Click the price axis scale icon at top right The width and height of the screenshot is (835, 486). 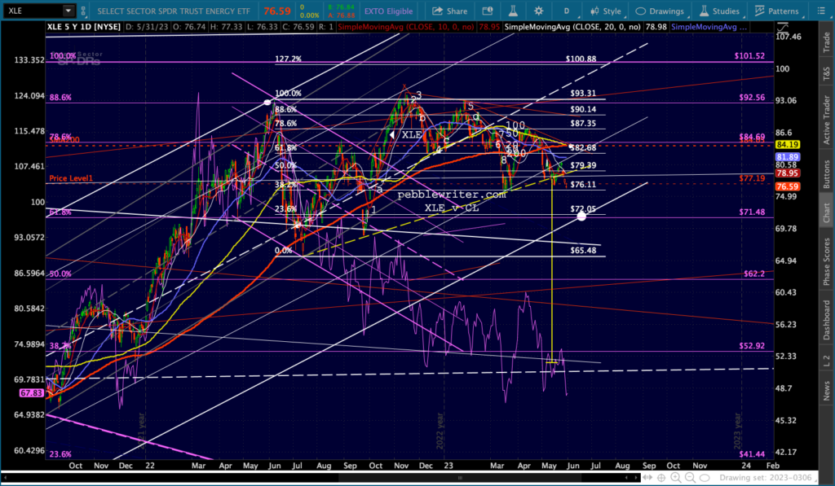point(781,27)
